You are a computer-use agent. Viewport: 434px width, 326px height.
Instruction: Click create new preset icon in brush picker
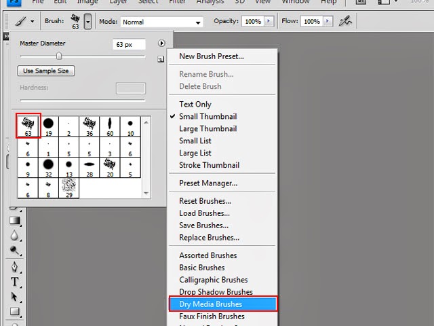click(x=161, y=59)
